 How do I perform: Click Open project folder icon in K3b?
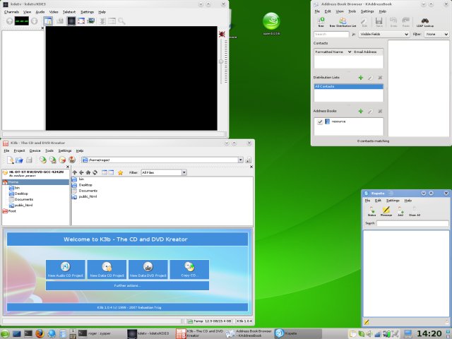click(19, 160)
